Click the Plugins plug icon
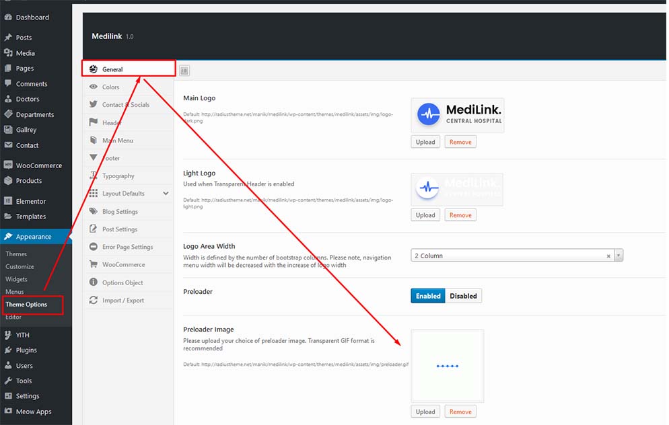Screen dimensions: 669x425 (x=8, y=350)
